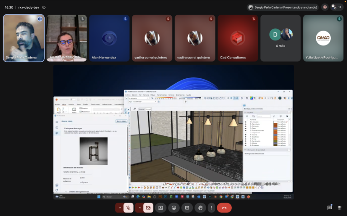This screenshot has height=216, width=347.
Task: Click the 'Nuevo objeto' button in AI Assistant
Action: tap(121, 121)
